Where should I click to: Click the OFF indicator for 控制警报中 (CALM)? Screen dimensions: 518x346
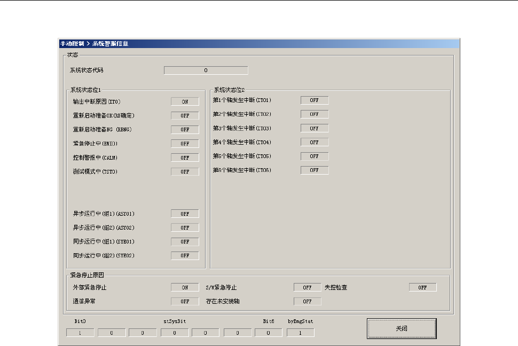[185, 158]
